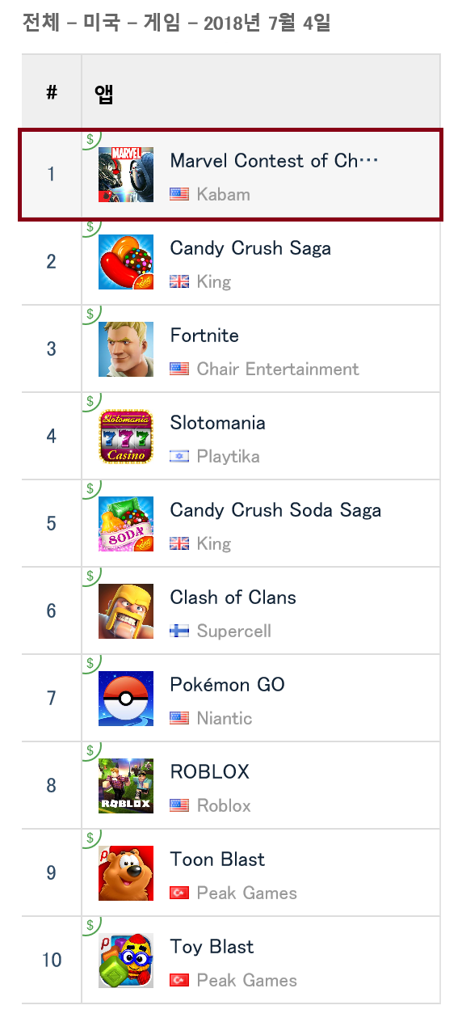Viewport: 462px width, 1018px height.
Task: Click the green dollar badge on Marvel icon
Action: (90, 138)
